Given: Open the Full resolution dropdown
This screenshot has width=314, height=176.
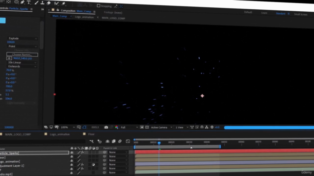Looking at the screenshot, I should [x=130, y=127].
